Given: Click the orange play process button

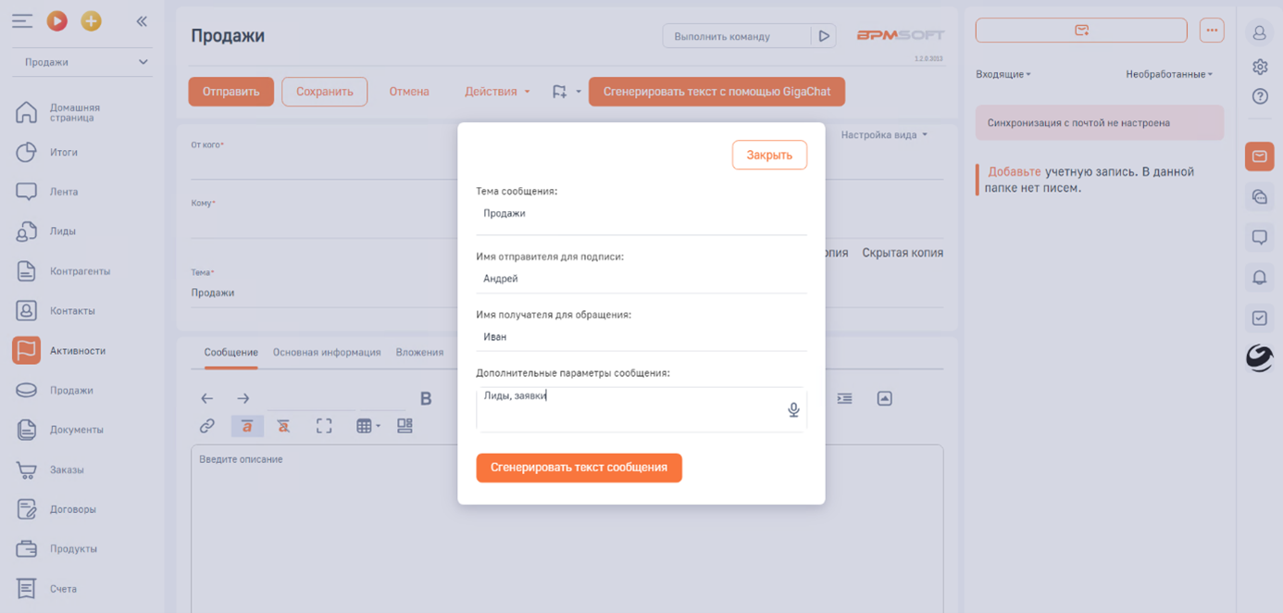Looking at the screenshot, I should tap(57, 20).
